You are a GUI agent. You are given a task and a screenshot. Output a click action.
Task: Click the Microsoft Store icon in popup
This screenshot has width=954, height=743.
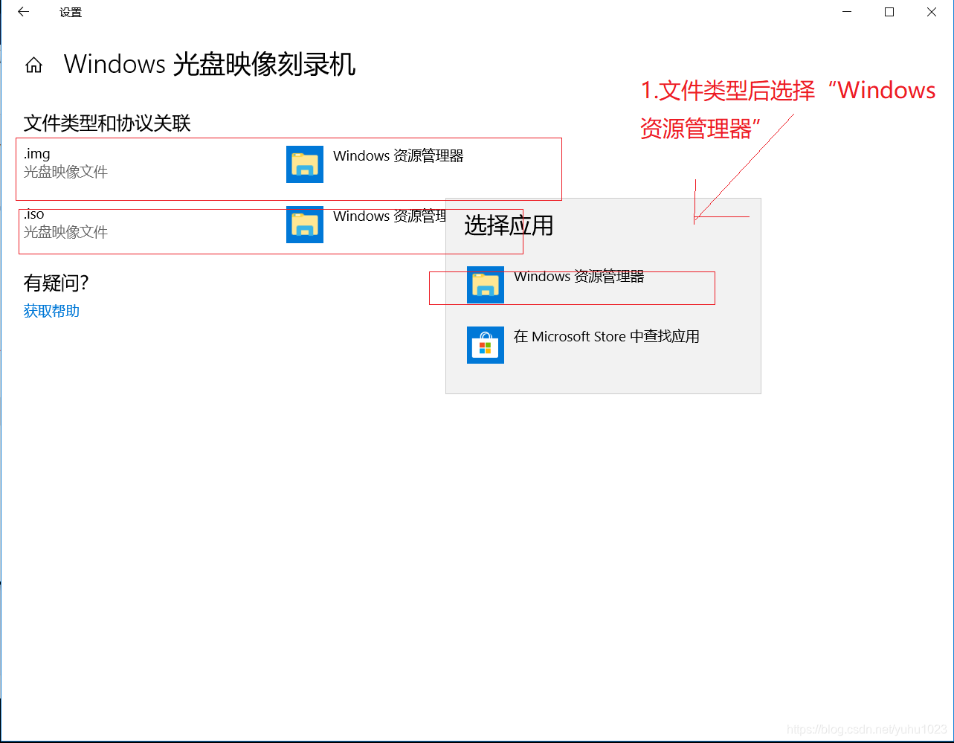(486, 345)
